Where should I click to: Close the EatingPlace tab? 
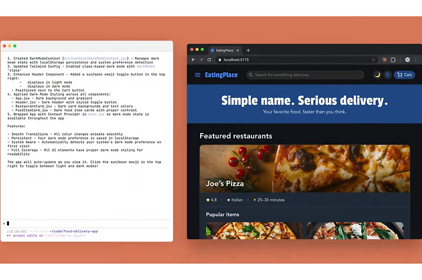pos(239,50)
